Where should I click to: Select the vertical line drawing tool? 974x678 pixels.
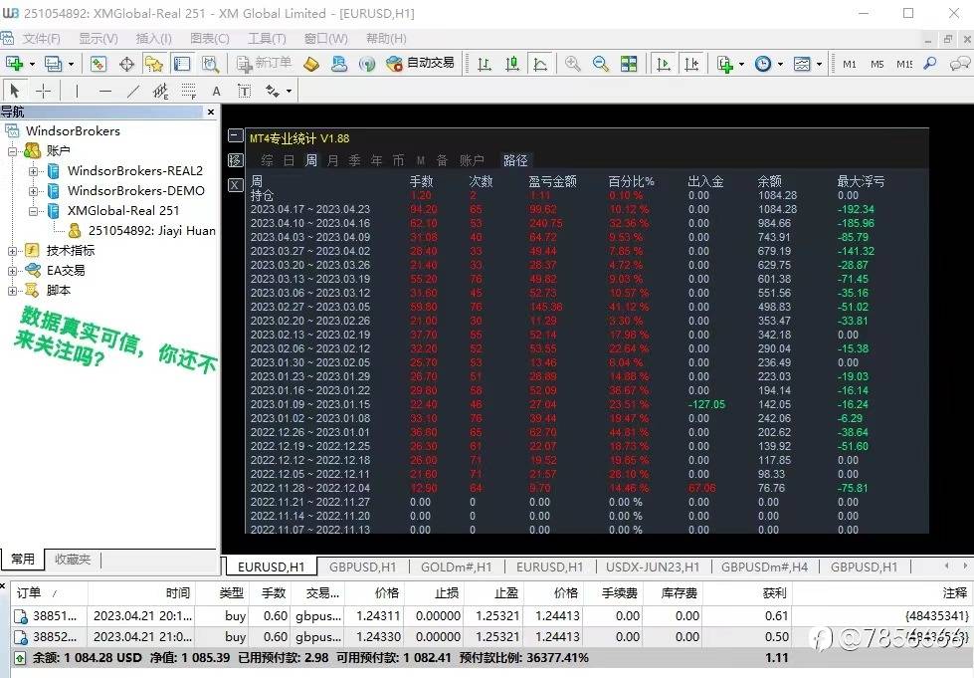[77, 92]
